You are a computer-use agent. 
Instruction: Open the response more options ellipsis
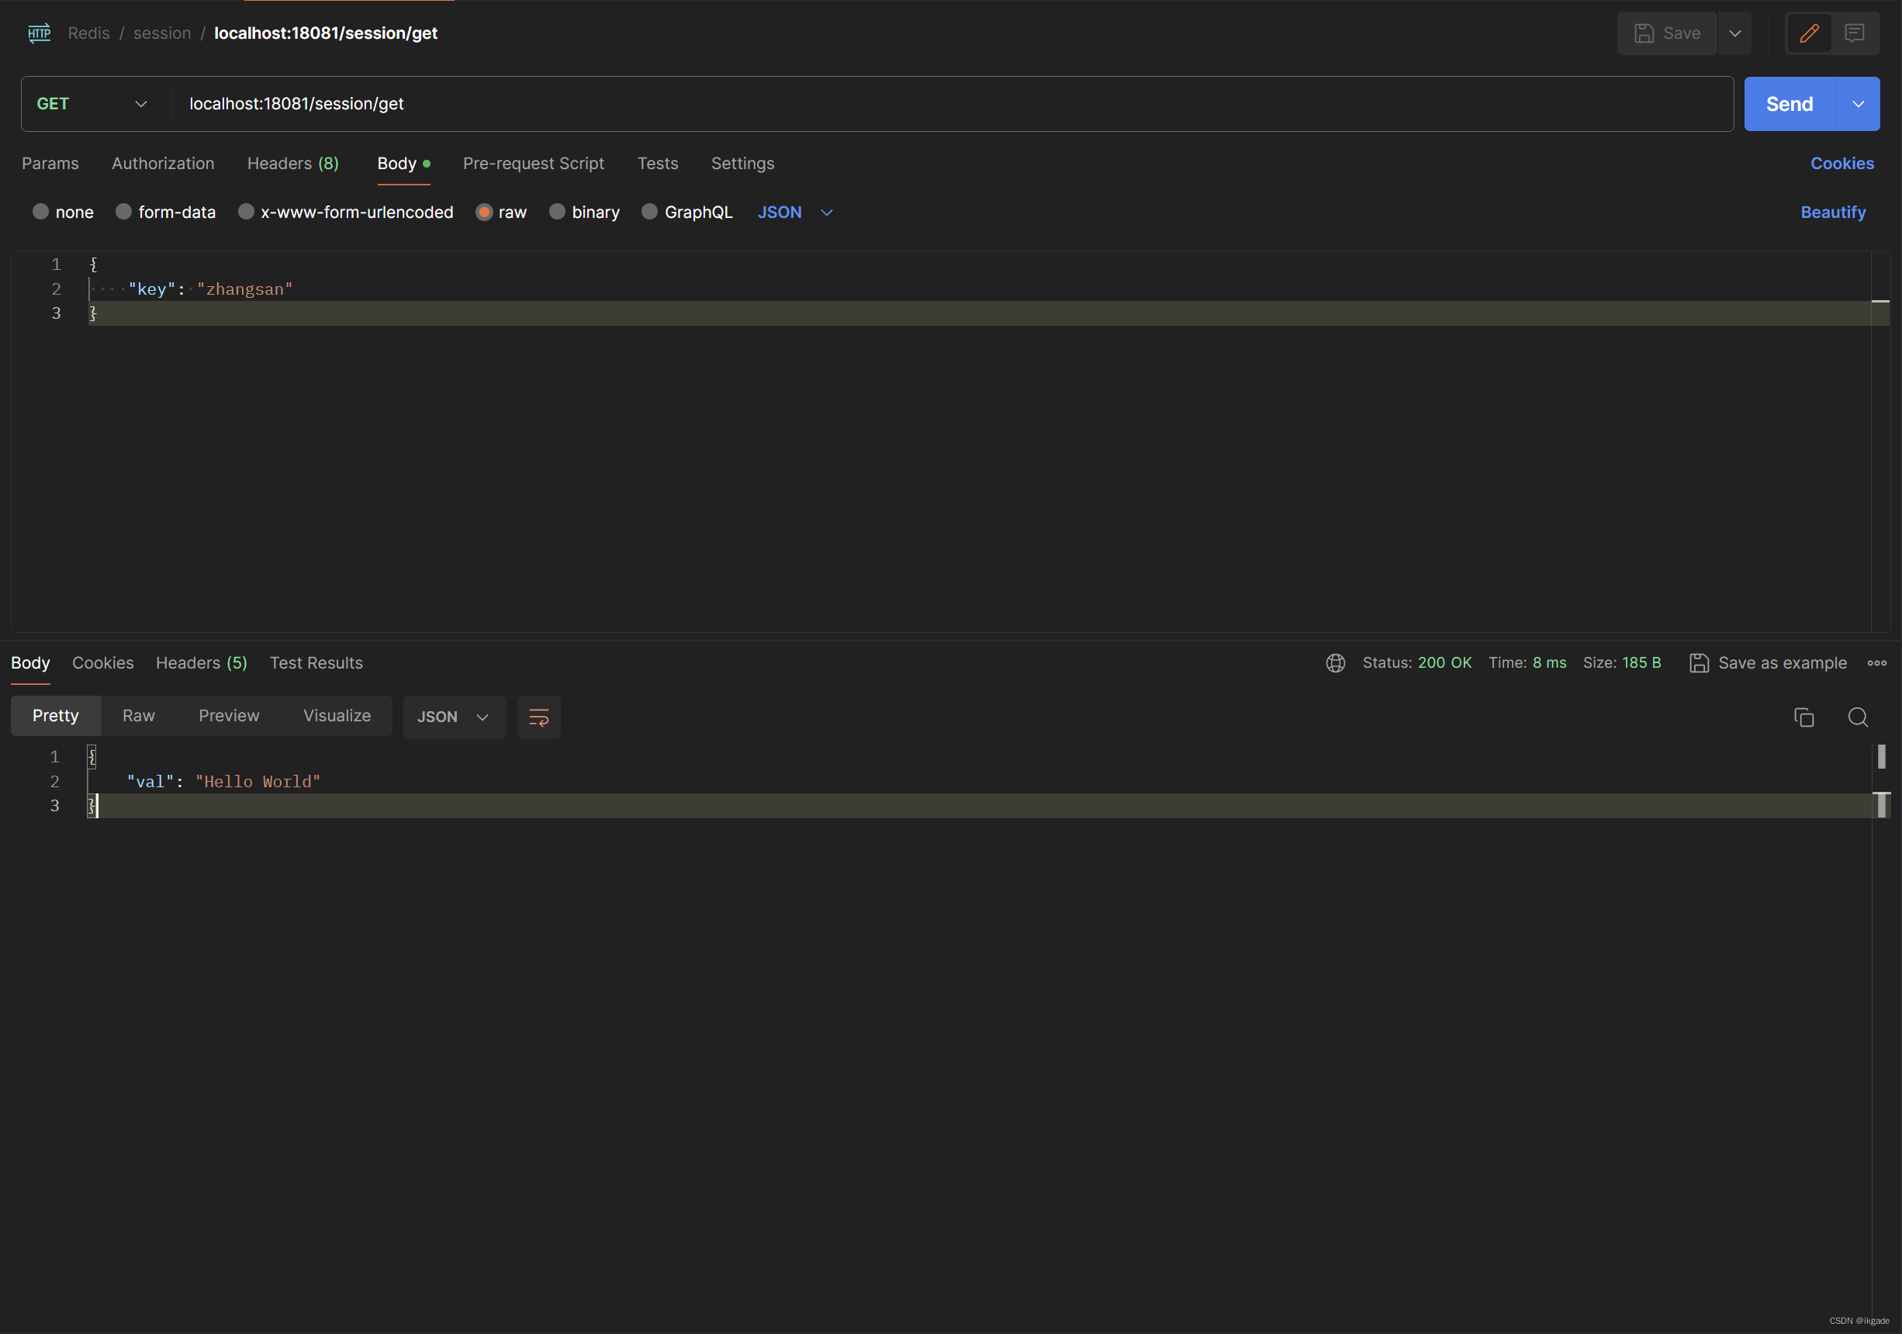(1877, 662)
